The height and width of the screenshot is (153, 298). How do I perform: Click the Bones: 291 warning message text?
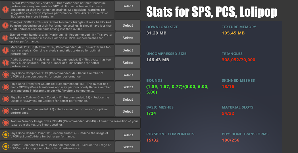coord(59,111)
